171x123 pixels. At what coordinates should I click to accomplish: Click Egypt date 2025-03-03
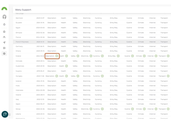40,28
